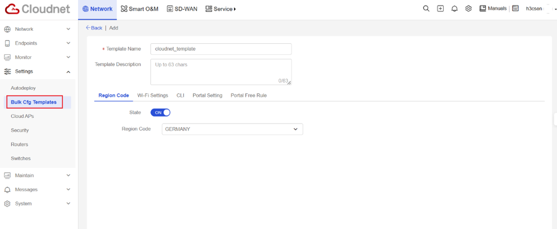Viewport: 557px width, 229px height.
Task: Open Routers under Settings
Action: 20,144
